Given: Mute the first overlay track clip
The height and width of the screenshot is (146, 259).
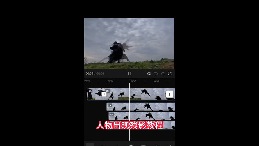Looking at the screenshot, I should (110, 106).
